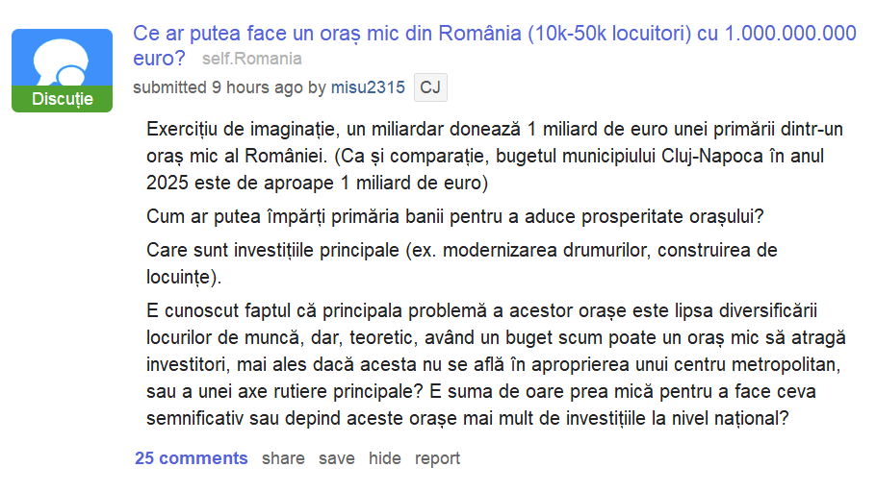Click the "9 hours ago" timestamp

pos(257,87)
